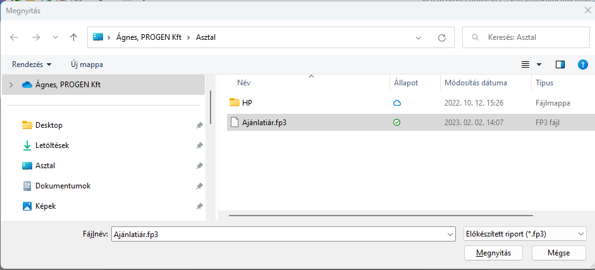Click the Letöltések download icon
The image size is (595, 270).
[27, 145]
